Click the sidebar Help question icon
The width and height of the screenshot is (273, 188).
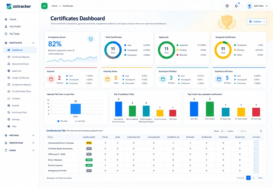pyautogui.click(x=9, y=126)
